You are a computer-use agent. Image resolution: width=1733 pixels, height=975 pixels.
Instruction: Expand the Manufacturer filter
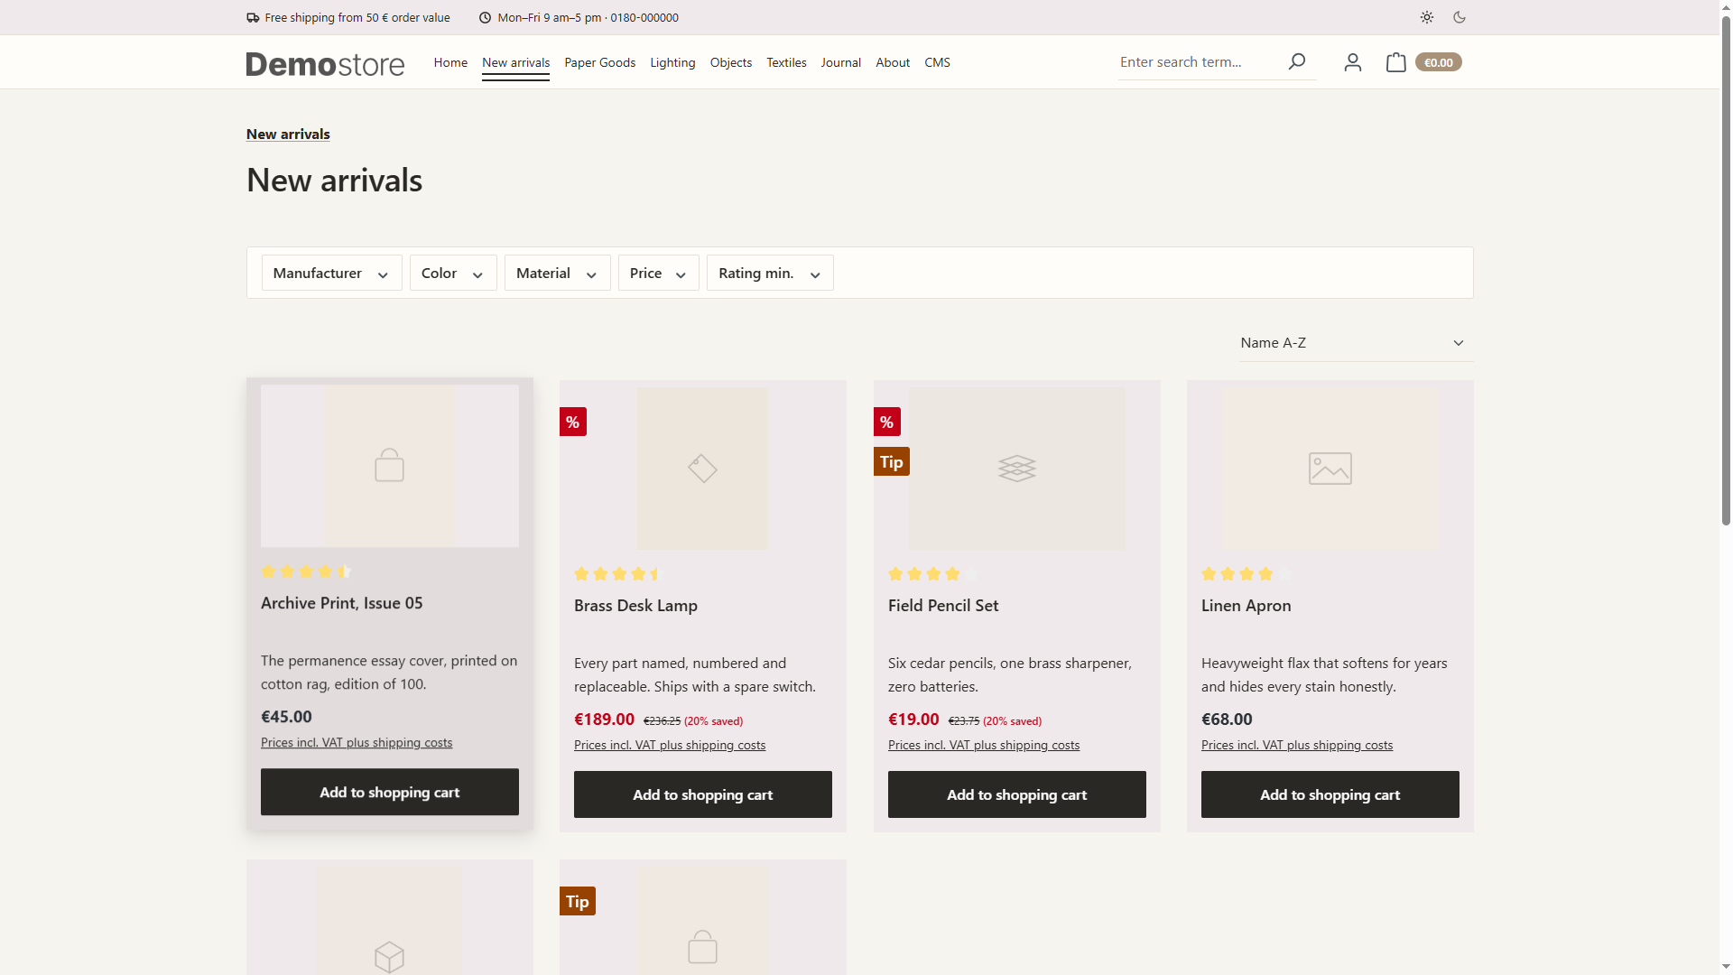332,273
